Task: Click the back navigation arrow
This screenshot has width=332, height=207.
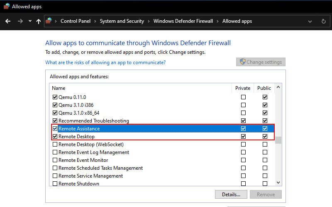Action: click(8, 21)
